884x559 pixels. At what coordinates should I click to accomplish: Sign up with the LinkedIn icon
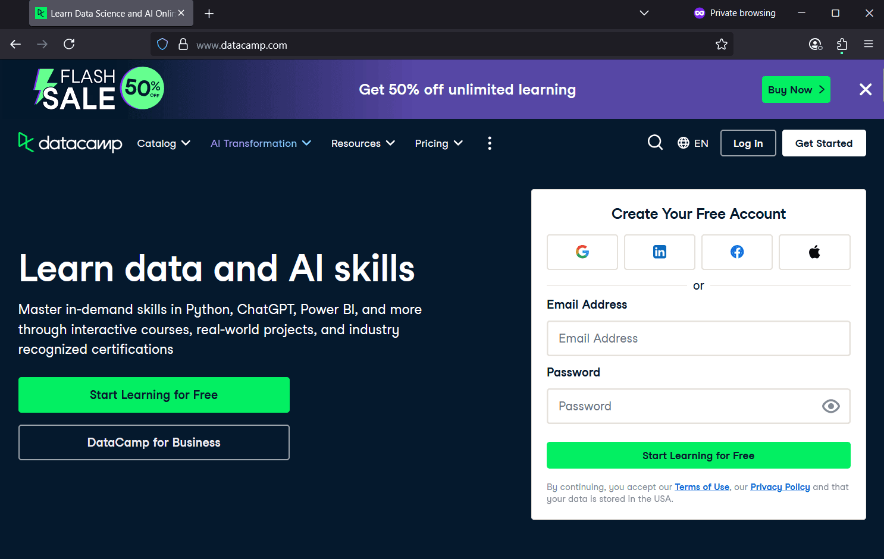[x=659, y=252]
